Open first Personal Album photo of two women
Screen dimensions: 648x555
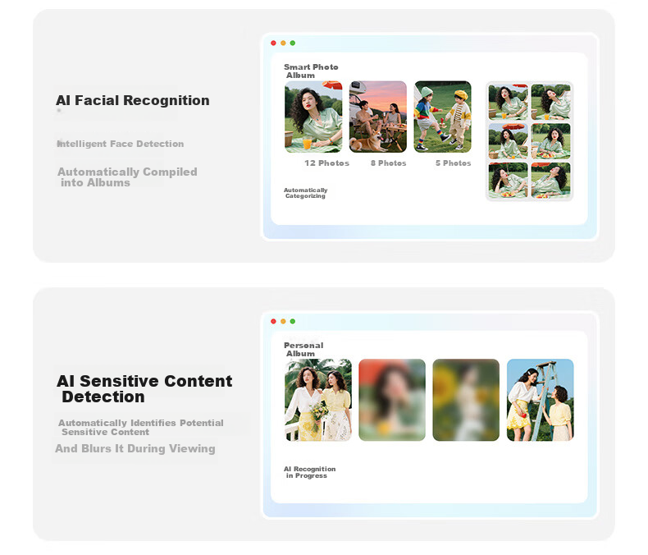[x=318, y=400]
